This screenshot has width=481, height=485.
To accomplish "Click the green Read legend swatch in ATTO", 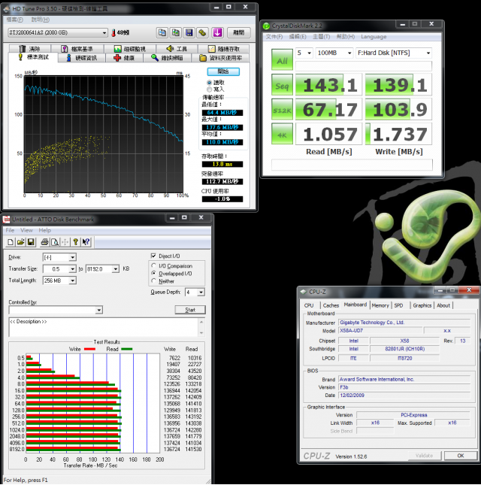I will (127, 349).
